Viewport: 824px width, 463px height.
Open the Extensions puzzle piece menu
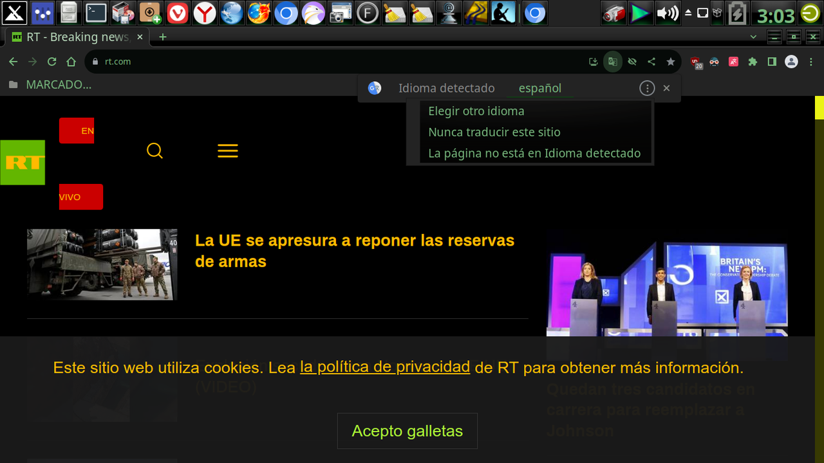pyautogui.click(x=753, y=62)
